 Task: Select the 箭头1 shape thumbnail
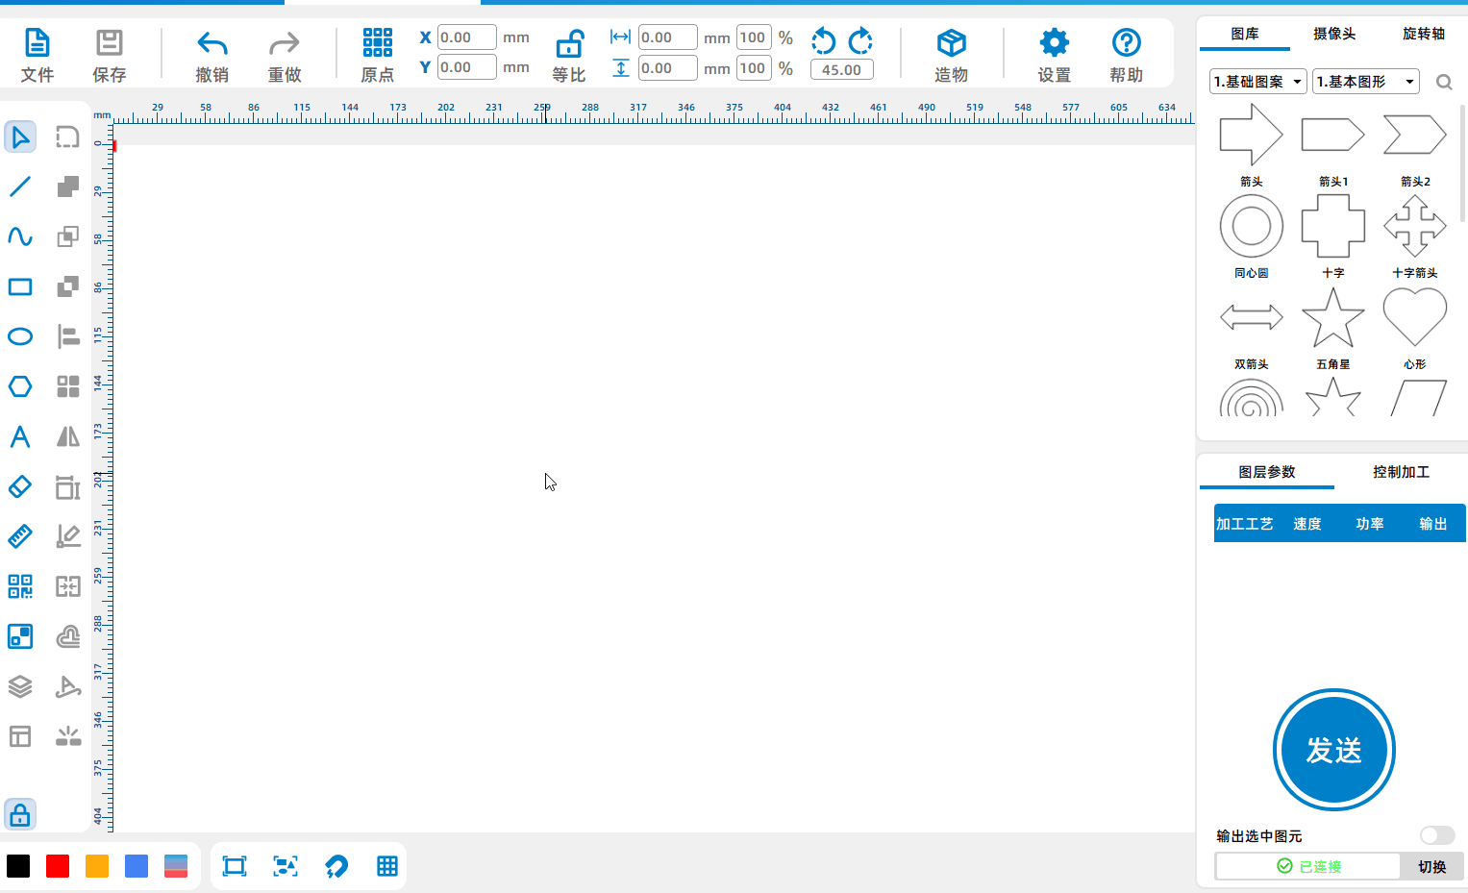coord(1332,136)
